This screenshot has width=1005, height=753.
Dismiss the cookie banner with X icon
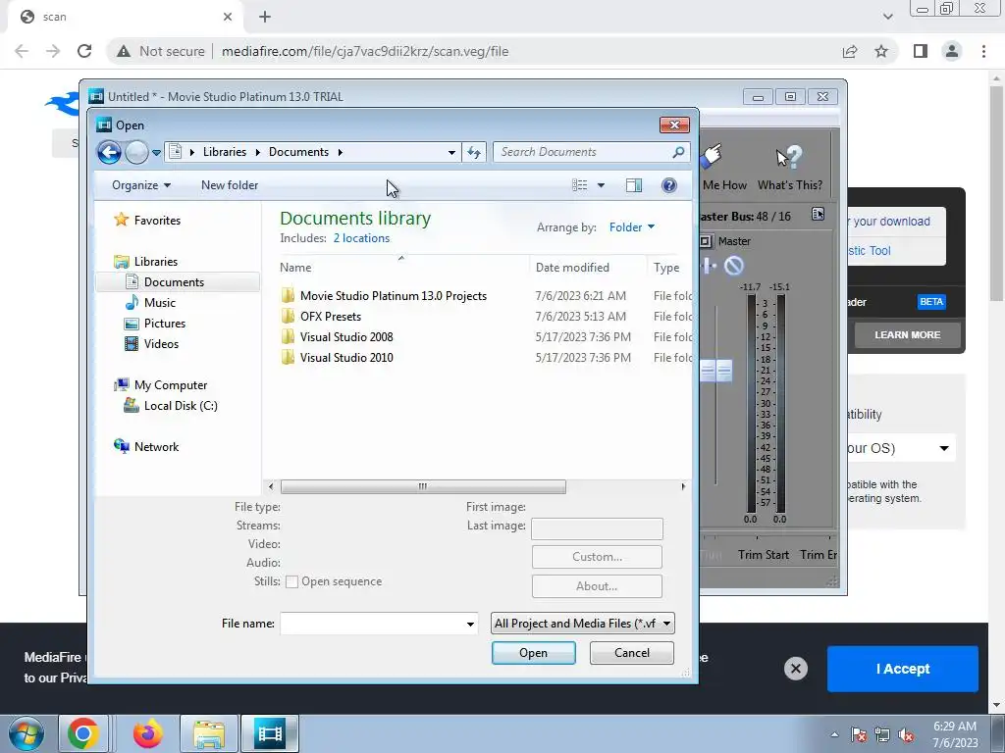tap(795, 669)
